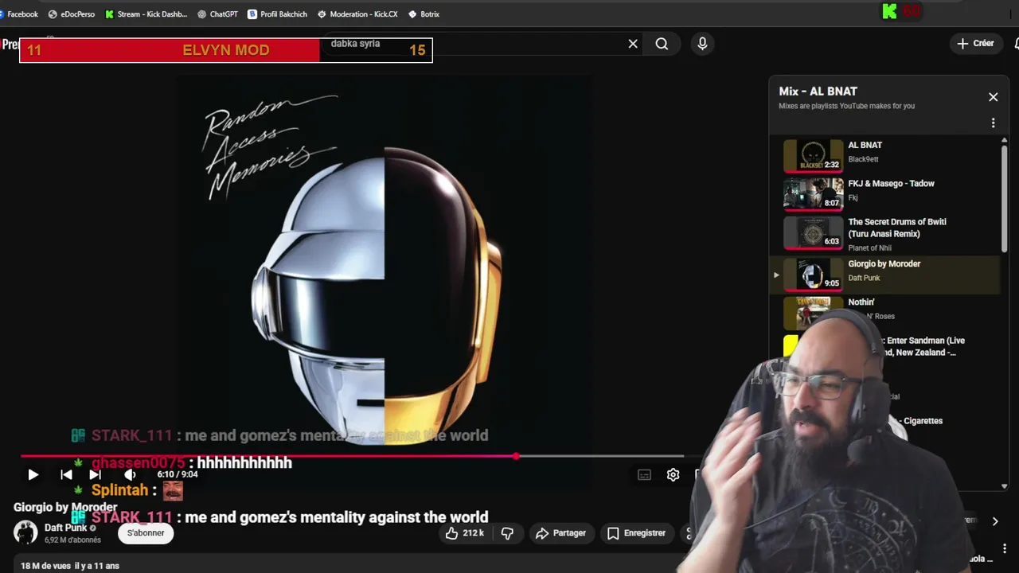Screen dimensions: 1019x573
Task: Click the Créer button
Action: (x=975, y=44)
